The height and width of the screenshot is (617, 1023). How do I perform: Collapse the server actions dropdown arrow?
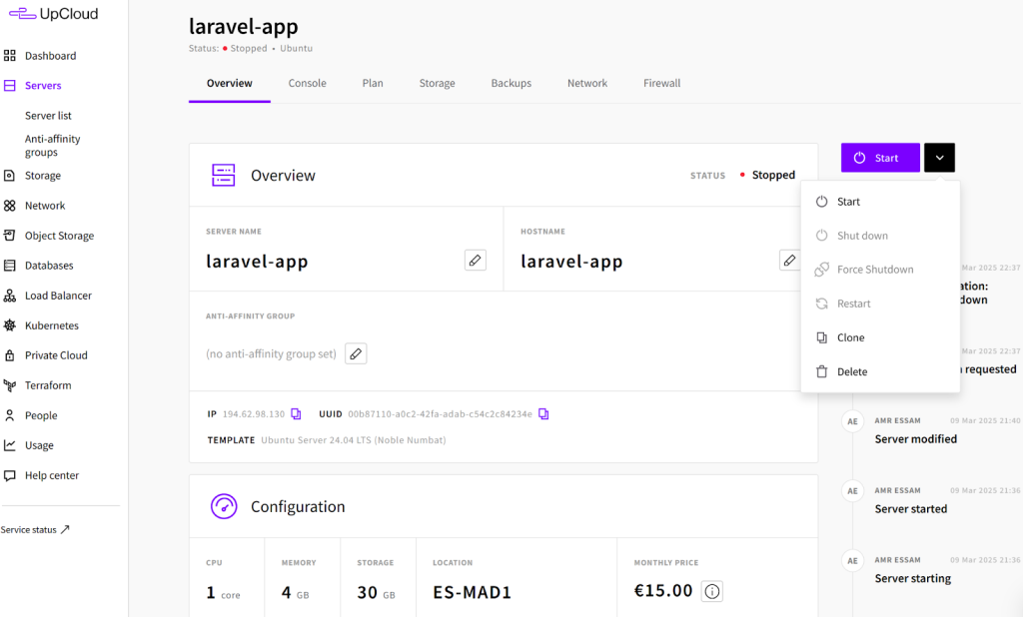[939, 158]
